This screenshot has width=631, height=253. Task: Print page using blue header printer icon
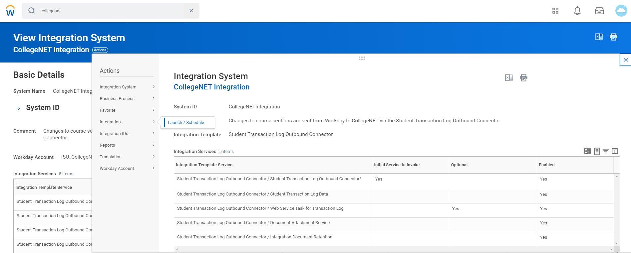tap(613, 37)
